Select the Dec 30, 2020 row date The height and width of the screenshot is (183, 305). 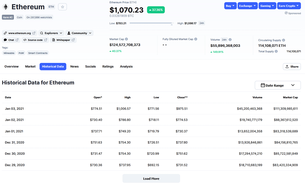(15, 154)
